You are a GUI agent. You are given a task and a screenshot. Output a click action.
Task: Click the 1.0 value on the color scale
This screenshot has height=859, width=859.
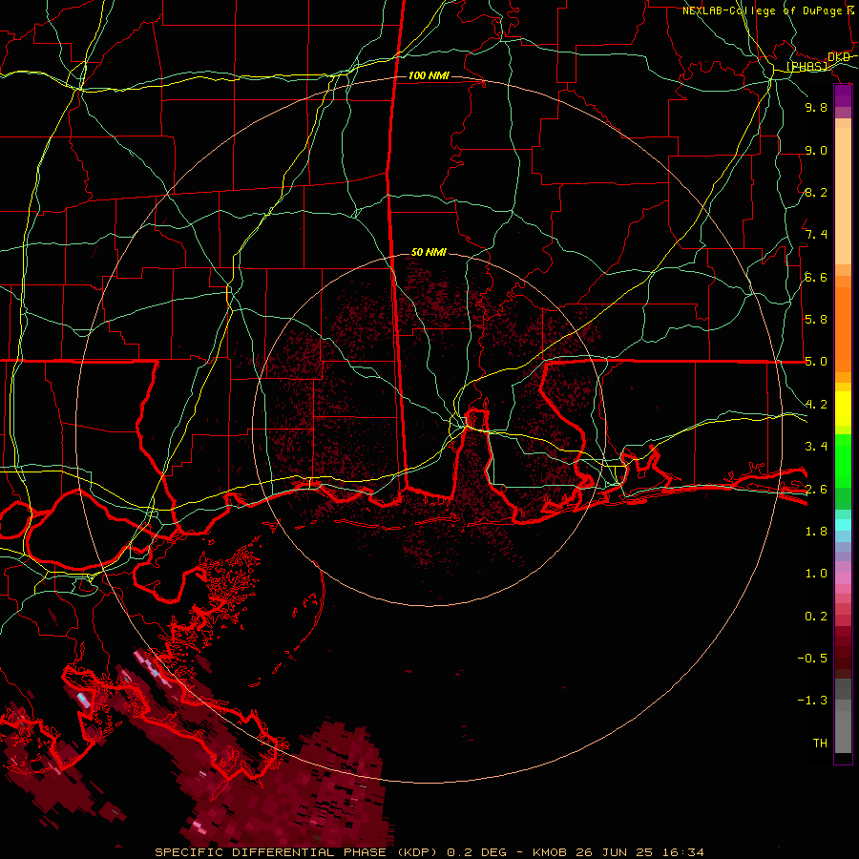pyautogui.click(x=816, y=574)
